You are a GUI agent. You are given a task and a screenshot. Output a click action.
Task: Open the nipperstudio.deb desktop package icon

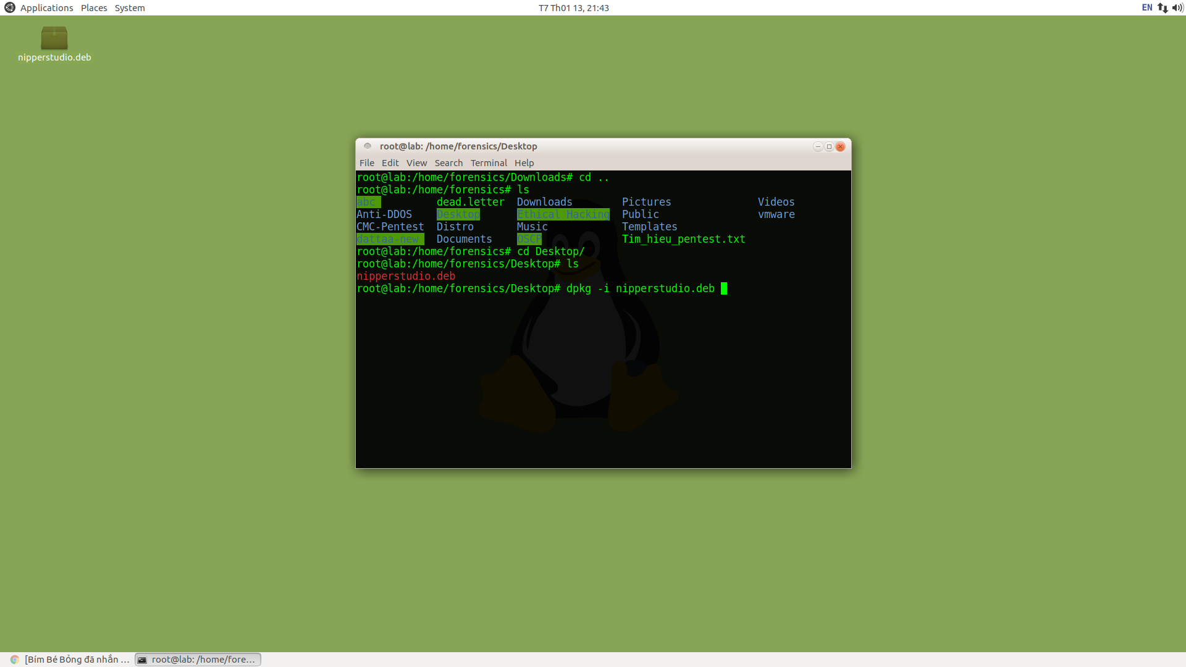(x=54, y=38)
